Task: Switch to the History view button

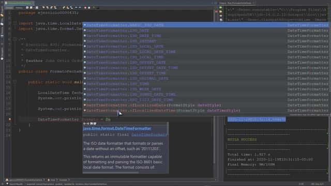Action: (x=19, y=8)
